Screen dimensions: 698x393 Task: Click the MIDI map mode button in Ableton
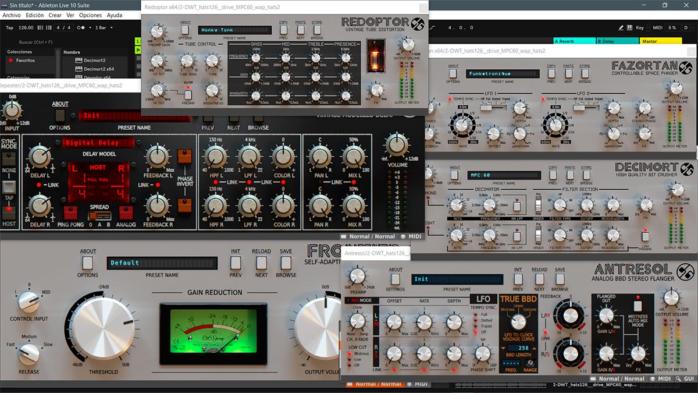click(657, 27)
